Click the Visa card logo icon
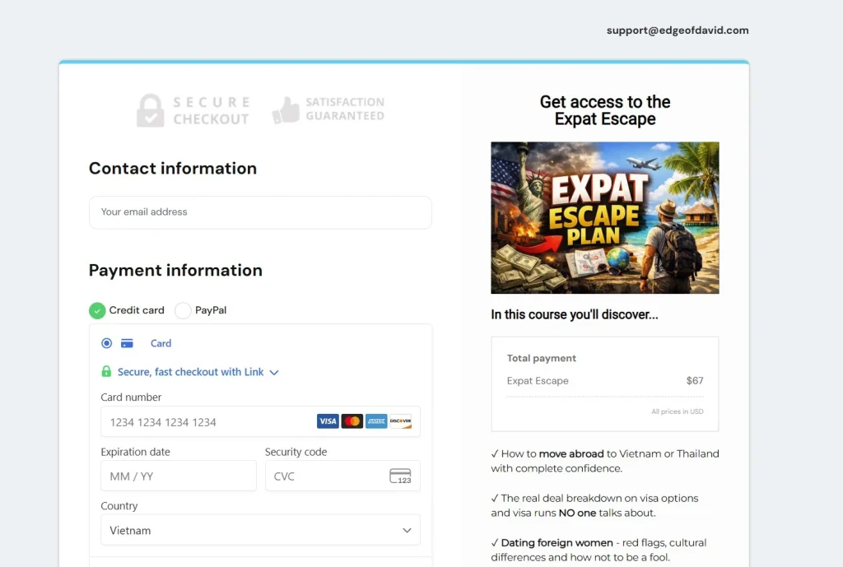Screen dimensions: 843x567 click(x=328, y=421)
